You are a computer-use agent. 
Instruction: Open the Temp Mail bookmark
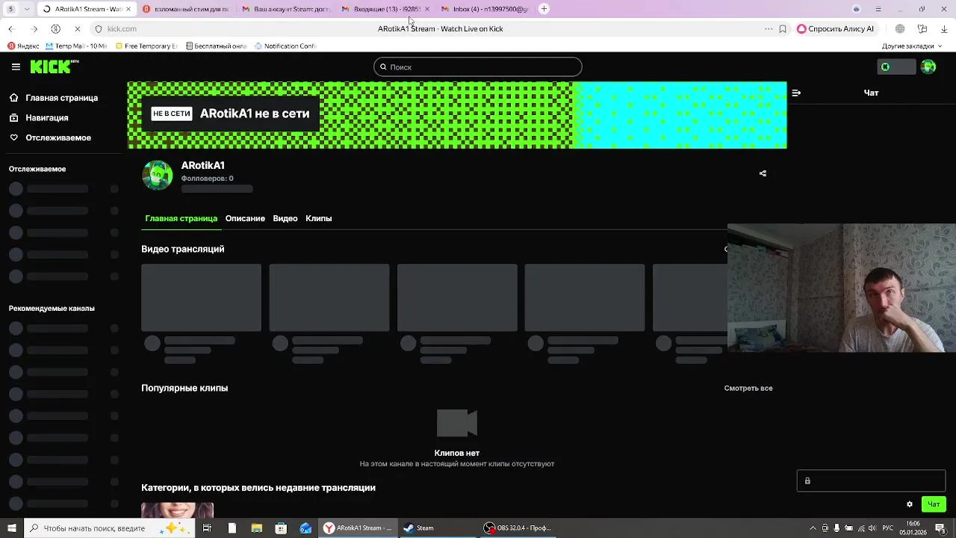pos(76,46)
